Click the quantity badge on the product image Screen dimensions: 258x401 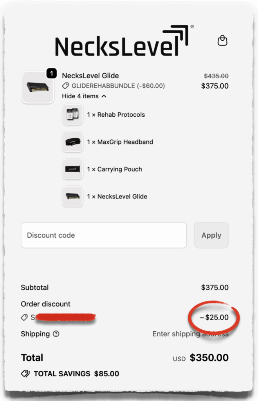pos(51,73)
